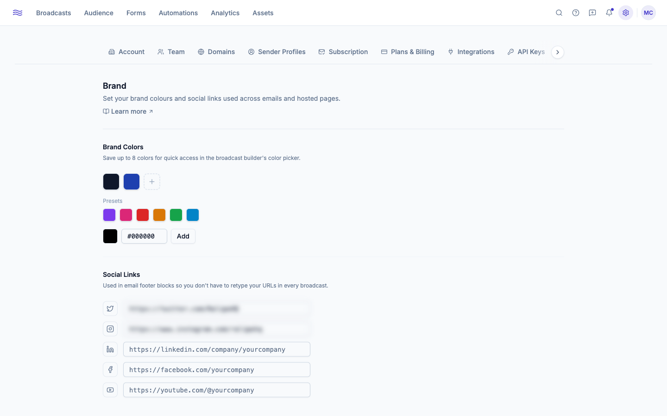The width and height of the screenshot is (667, 416).
Task: Open the settings gear icon
Action: coord(626,13)
